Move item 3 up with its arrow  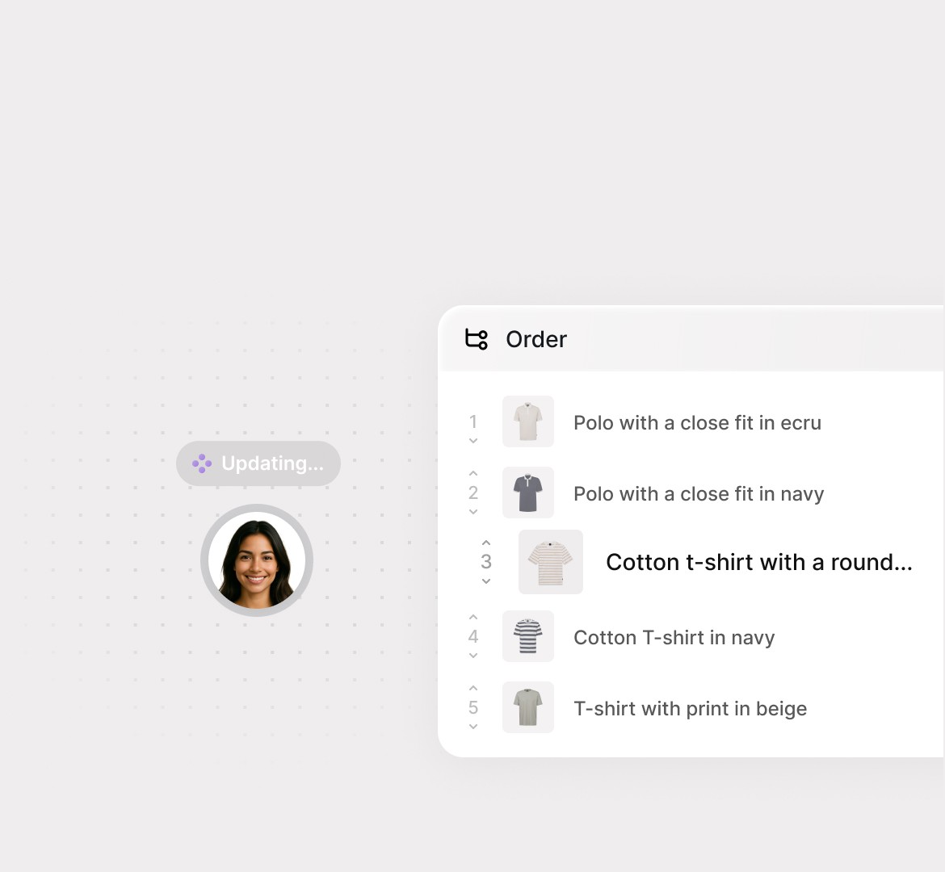point(486,543)
